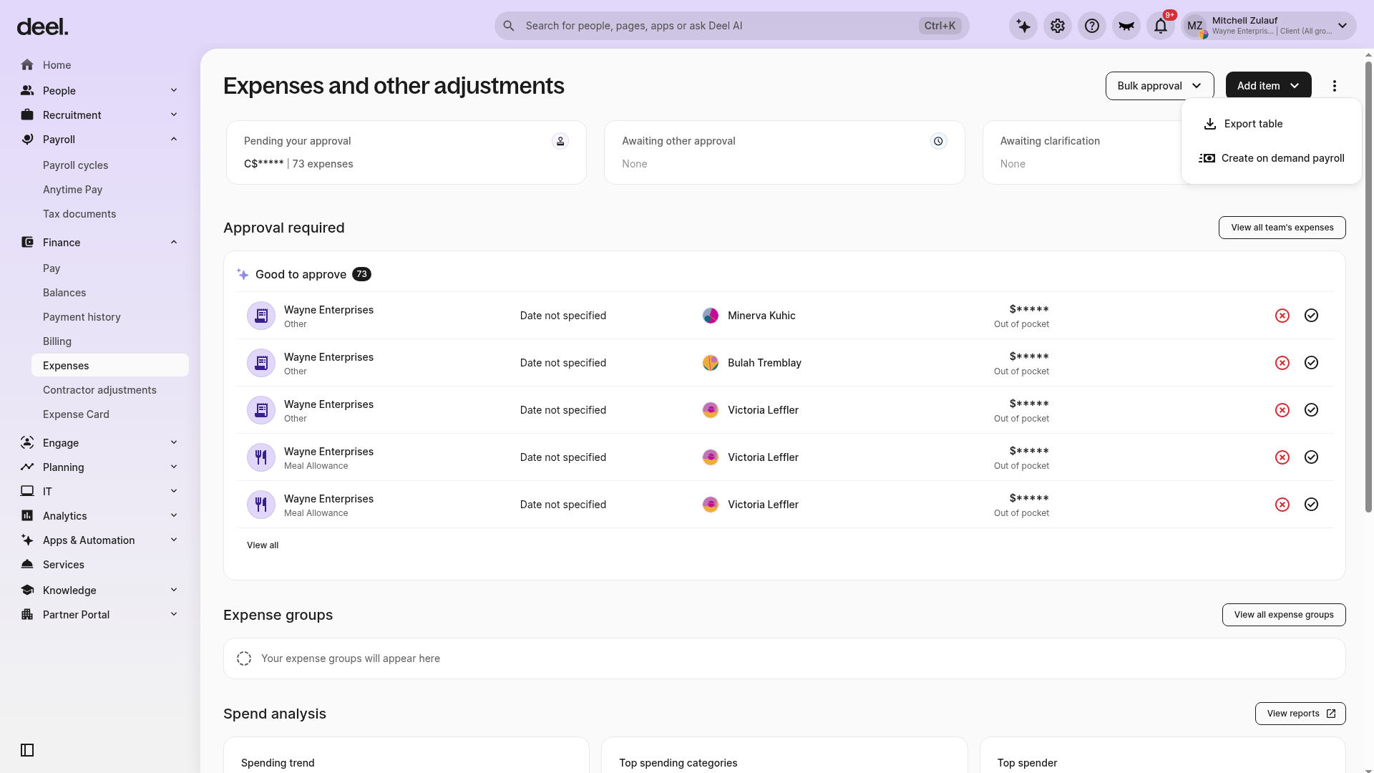Toggle the hide-amounts eye icon in header
The height and width of the screenshot is (773, 1374).
(x=1126, y=26)
